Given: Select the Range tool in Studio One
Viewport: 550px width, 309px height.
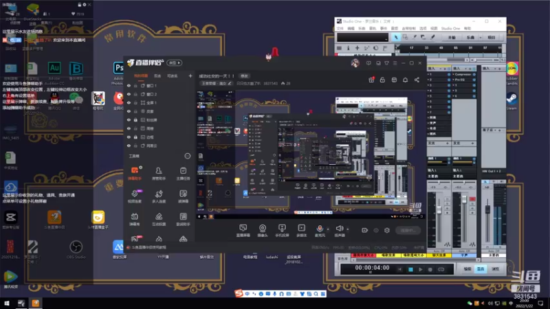Looking at the screenshot, I should (405, 37).
